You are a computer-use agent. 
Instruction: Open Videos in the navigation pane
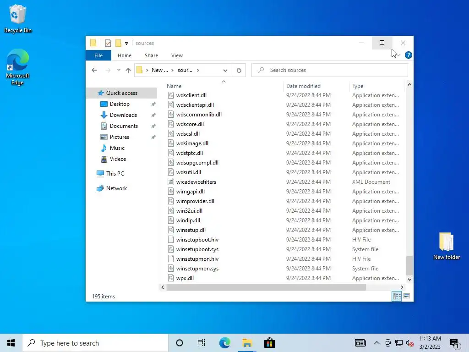click(x=118, y=159)
